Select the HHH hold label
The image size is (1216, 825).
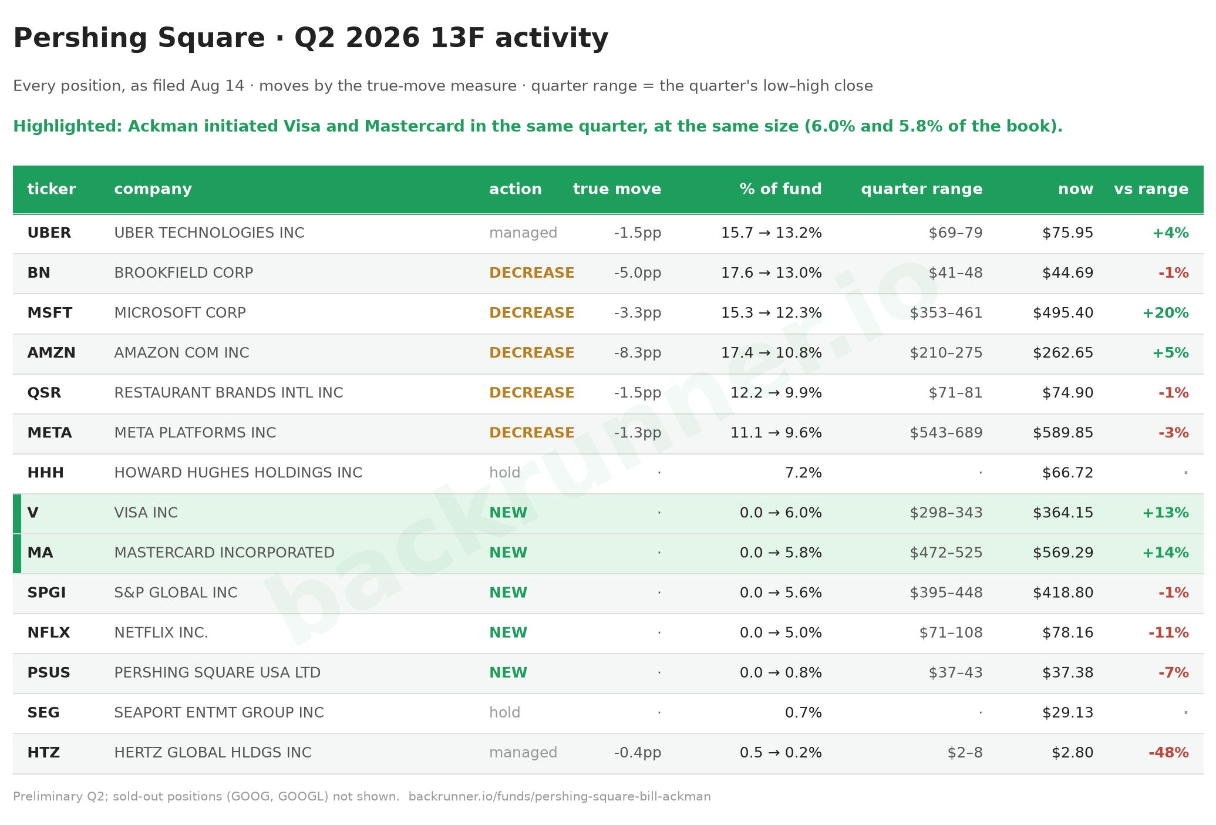point(505,473)
